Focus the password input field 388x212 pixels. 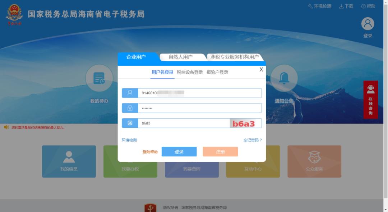[200, 108]
